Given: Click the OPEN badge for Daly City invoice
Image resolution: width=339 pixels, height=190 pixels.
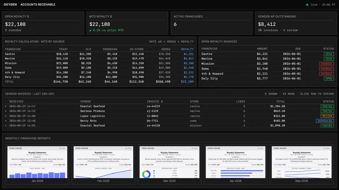Looking at the screenshot, I should tap(329, 78).
